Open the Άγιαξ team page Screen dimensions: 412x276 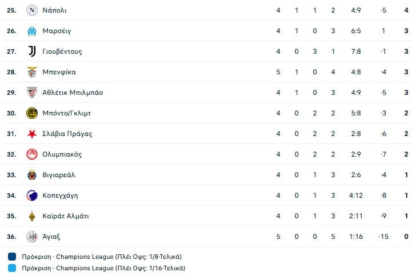[x=51, y=237]
